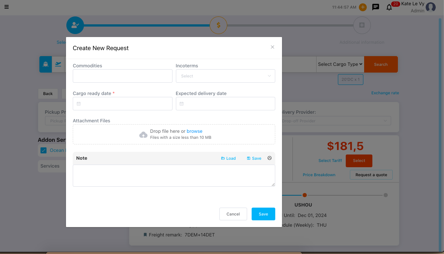Collapse the Note section with the chevron icon

(x=270, y=158)
